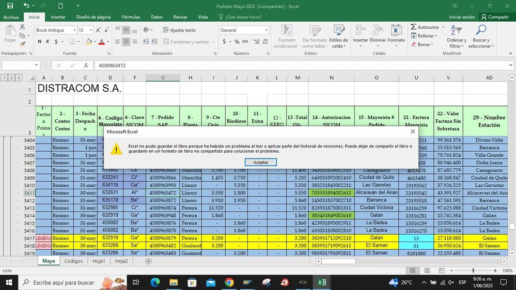Switch to Datos ribbon tab
Screen dimensions: 516x290
157,17
